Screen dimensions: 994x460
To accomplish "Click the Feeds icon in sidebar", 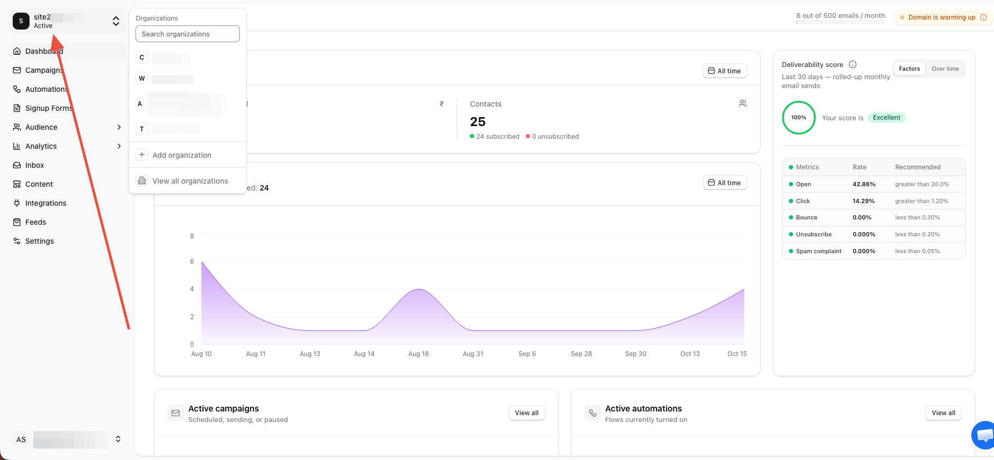I will (17, 222).
